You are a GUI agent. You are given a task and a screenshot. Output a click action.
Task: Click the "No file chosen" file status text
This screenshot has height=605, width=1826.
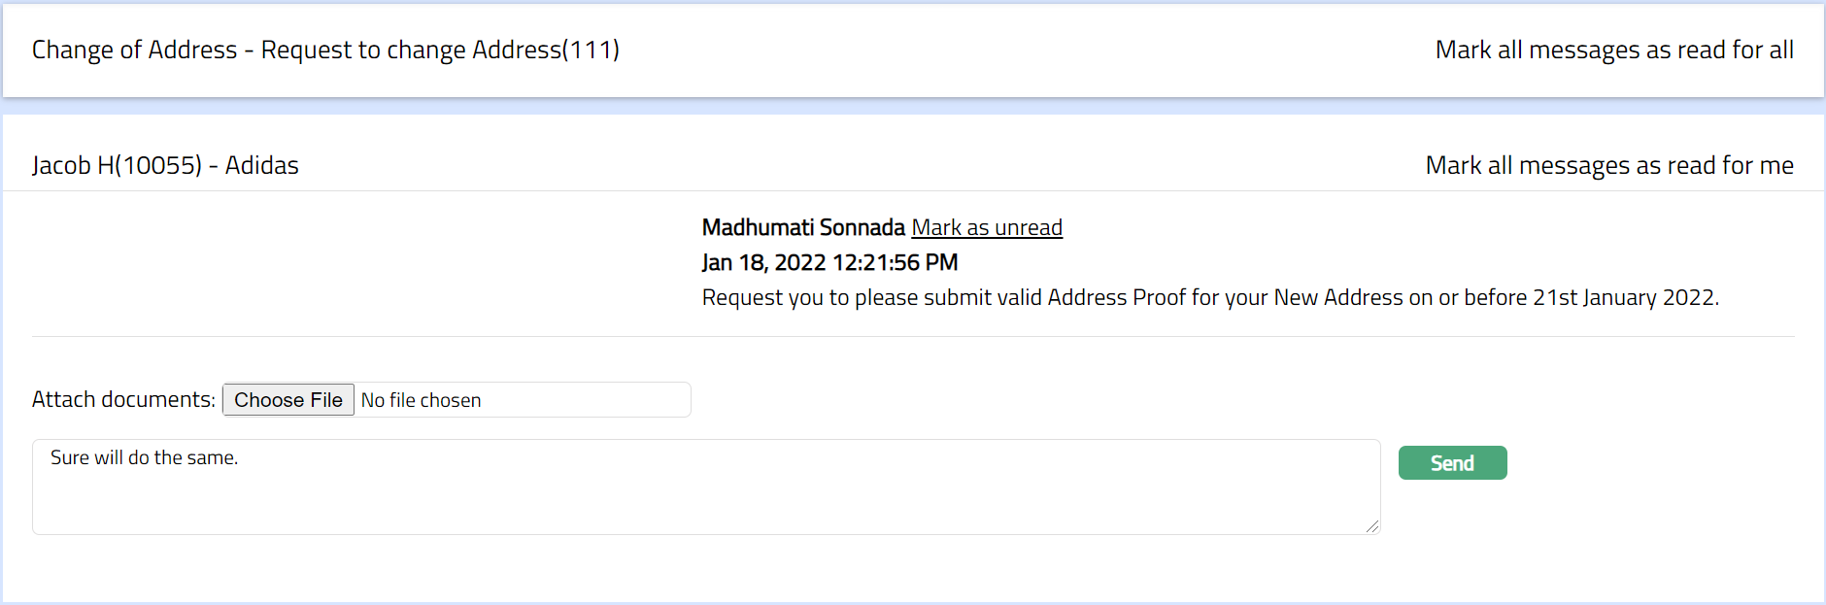[x=421, y=400]
